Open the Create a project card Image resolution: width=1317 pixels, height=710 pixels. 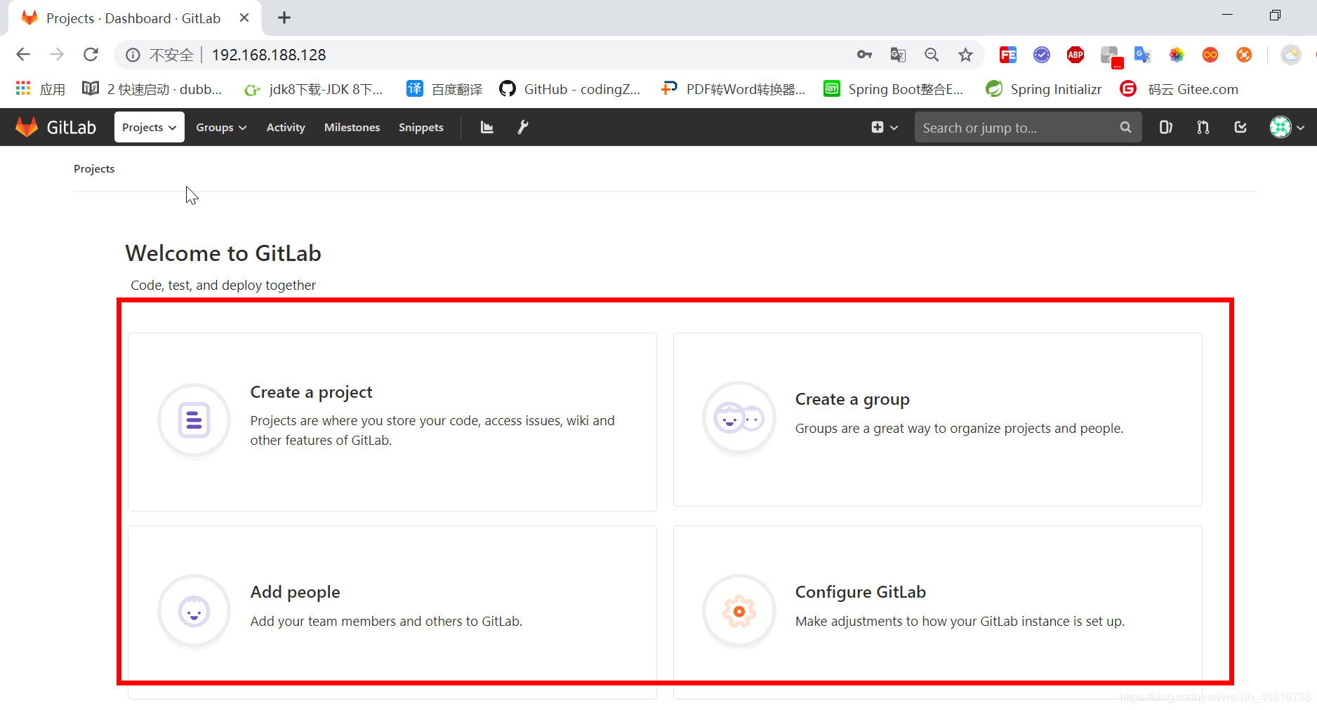click(x=392, y=422)
